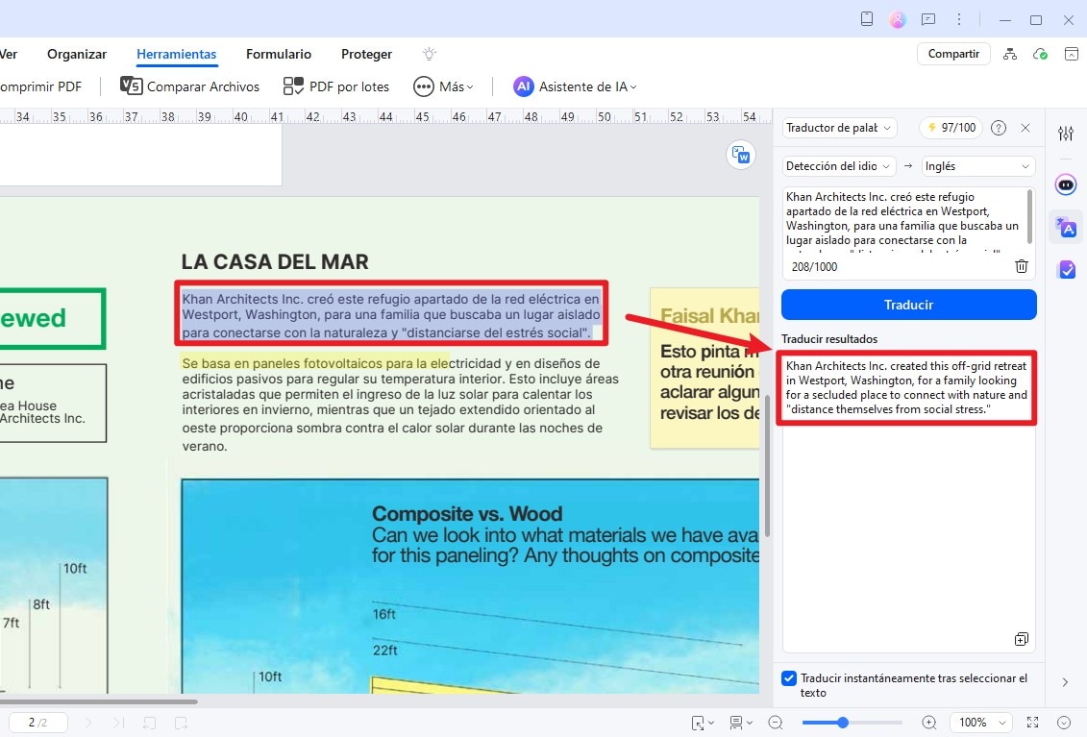This screenshot has width=1087, height=737.
Task: Open the Detección del idioma source dropdown
Action: (839, 166)
